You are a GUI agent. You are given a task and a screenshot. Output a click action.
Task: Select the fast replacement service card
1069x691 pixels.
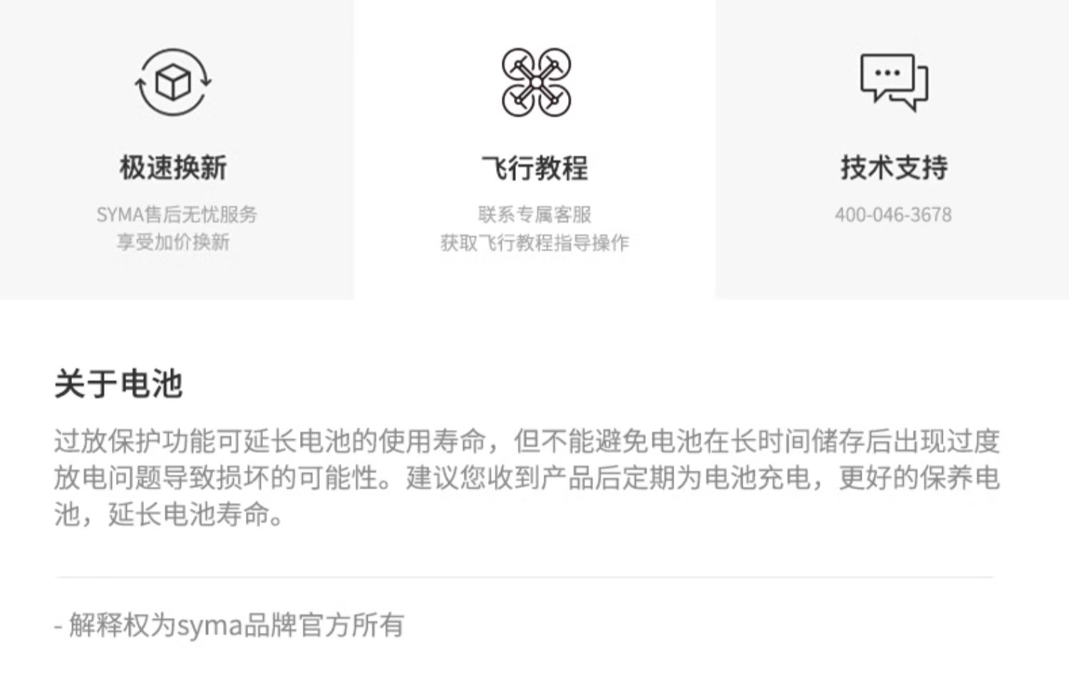pyautogui.click(x=177, y=150)
